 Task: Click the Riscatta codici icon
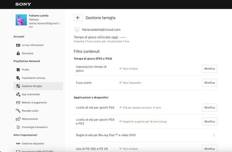[18, 110]
